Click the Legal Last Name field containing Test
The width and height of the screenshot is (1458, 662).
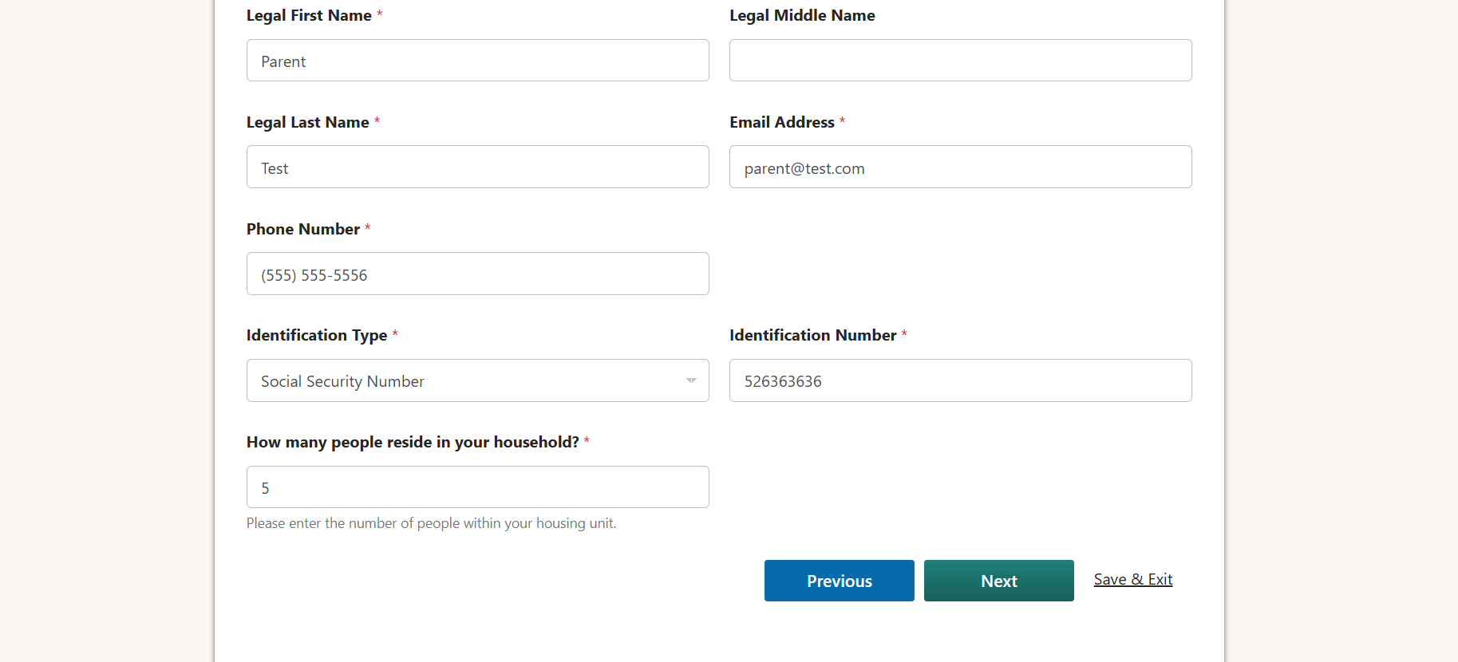point(477,167)
